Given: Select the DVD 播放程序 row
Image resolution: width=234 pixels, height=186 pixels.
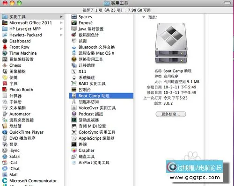Looking at the screenshot, I should [33, 138].
